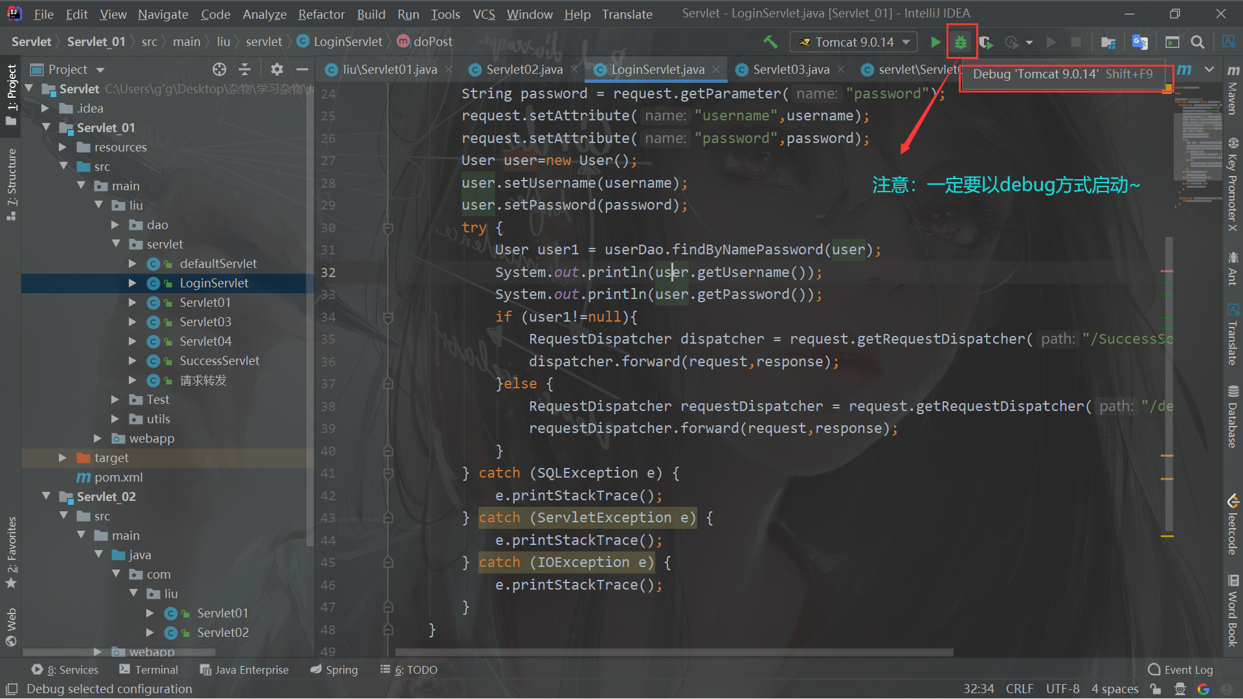The image size is (1243, 699).
Task: Toggle the Structure tool window
Action: [11, 183]
